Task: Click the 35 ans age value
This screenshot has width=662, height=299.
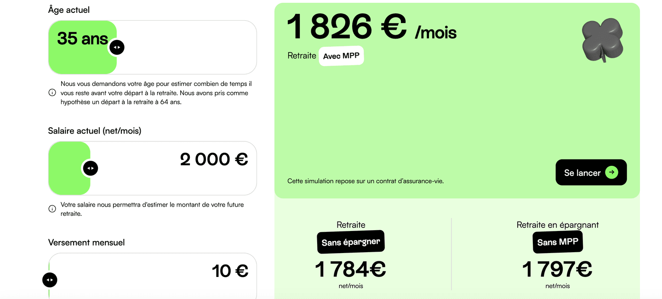Action: (82, 39)
